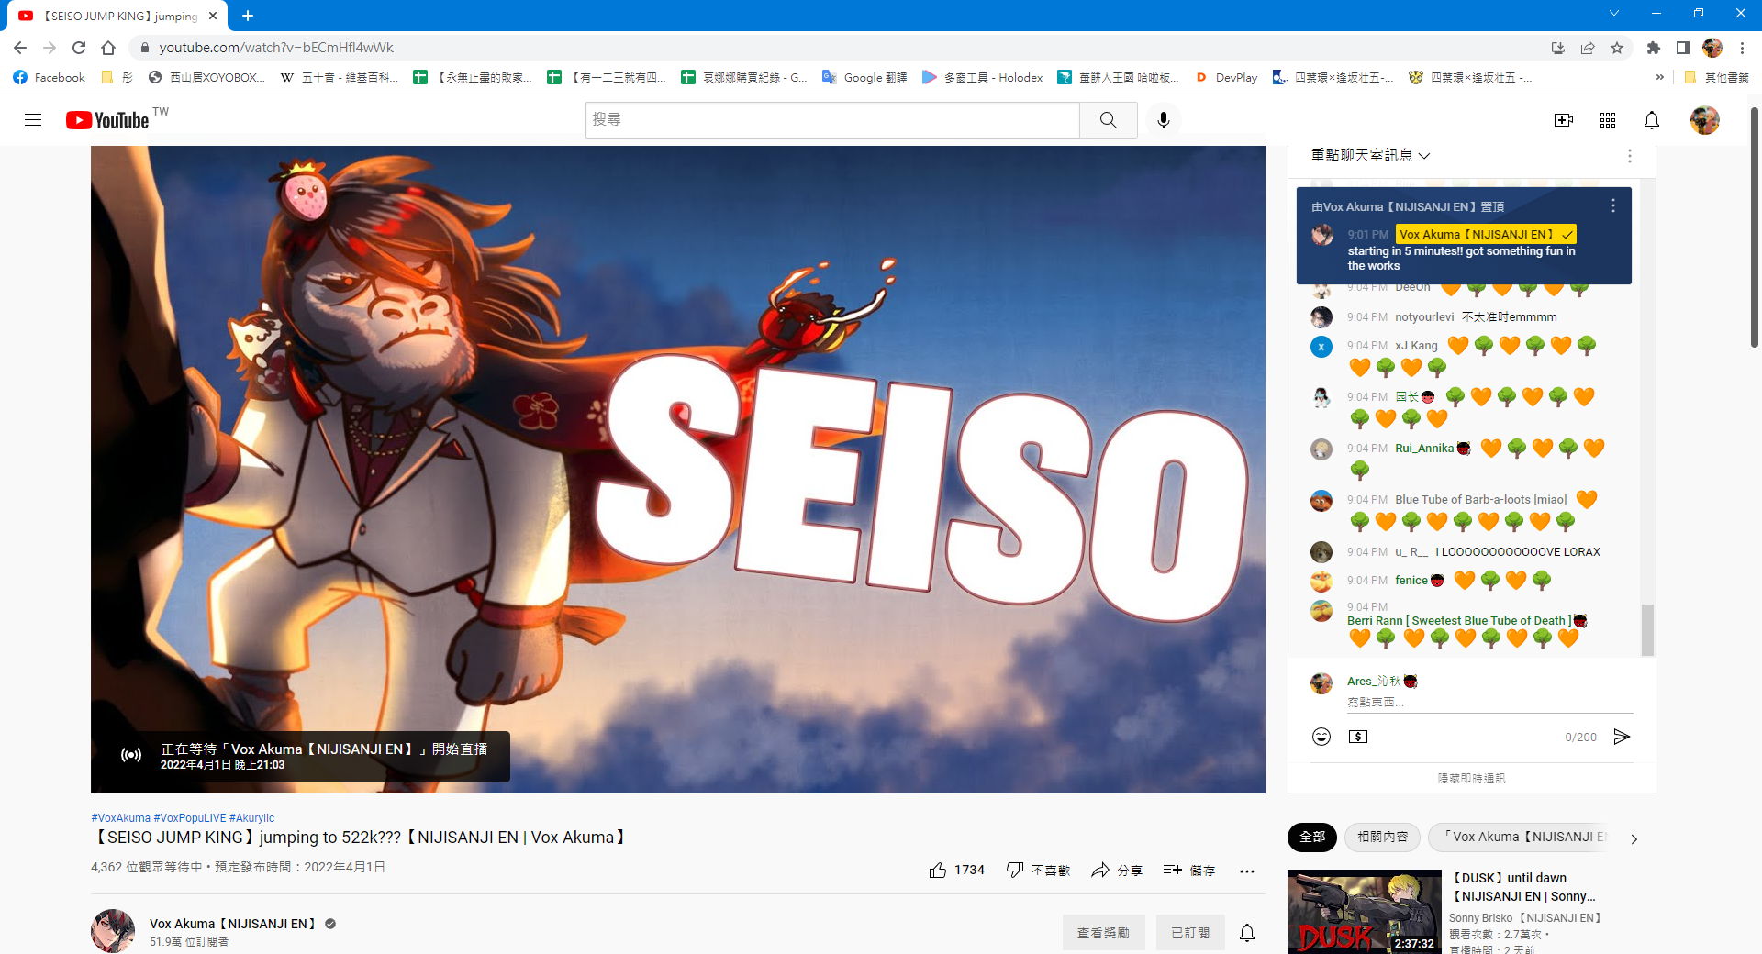The image size is (1762, 954).
Task: Click notyourlevi's chat message
Action: click(1509, 317)
